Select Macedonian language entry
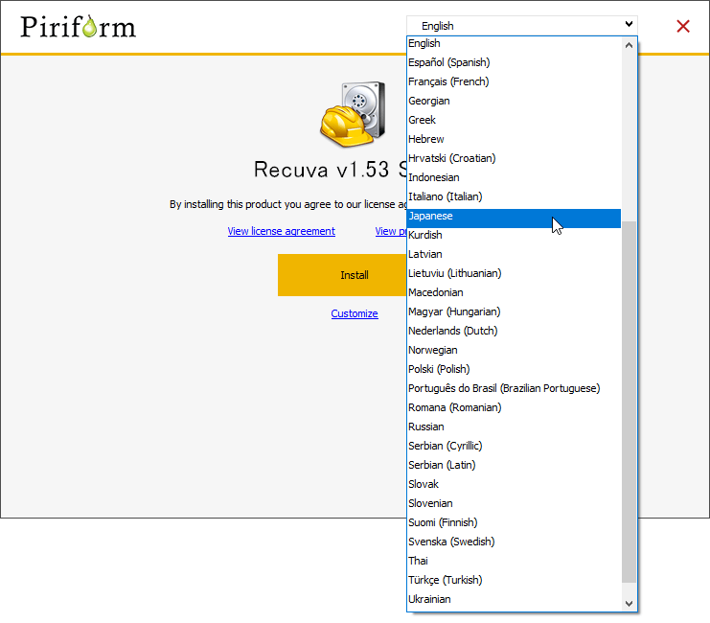 coord(514,292)
